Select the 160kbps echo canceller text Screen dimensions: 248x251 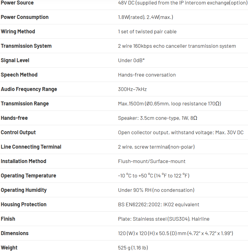[x=177, y=46]
